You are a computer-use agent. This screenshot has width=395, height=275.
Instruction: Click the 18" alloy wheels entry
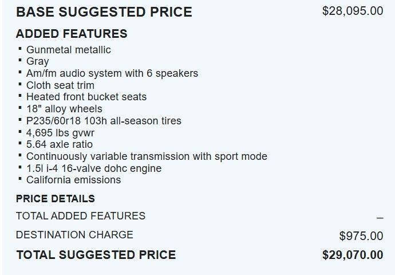[64, 109]
